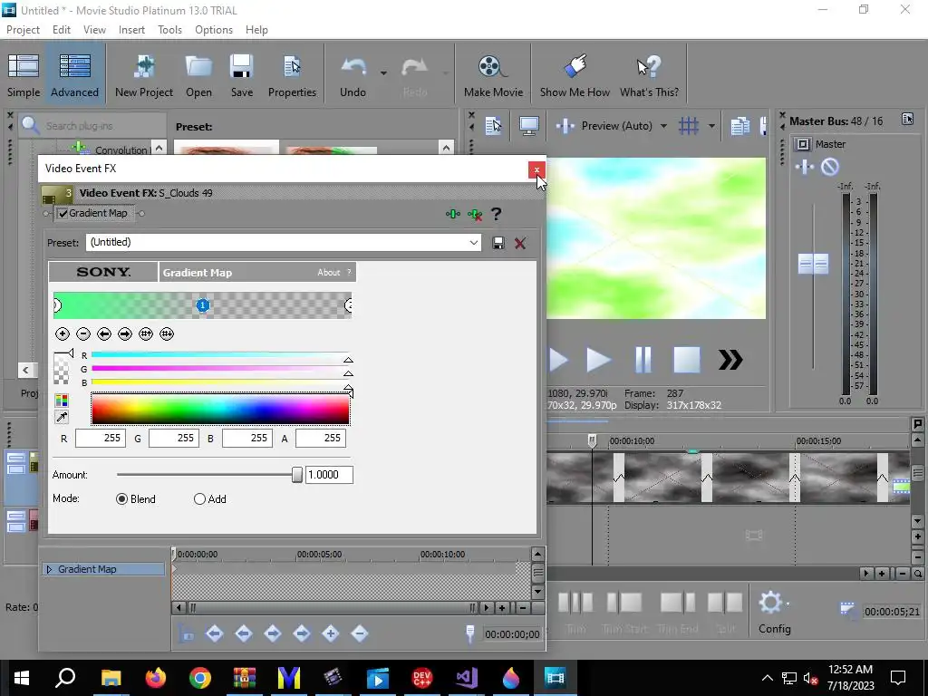Pause the video preview playback
Viewport: 928px width, 696px height.
point(643,360)
